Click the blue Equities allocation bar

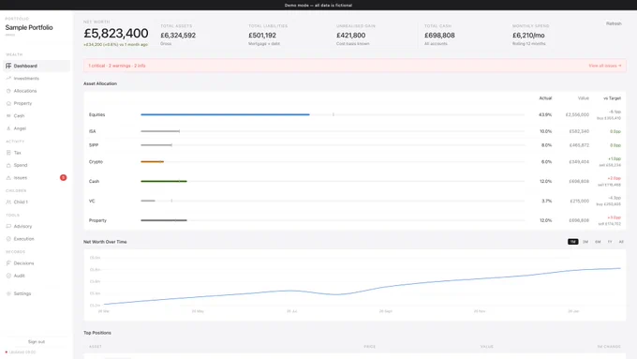pos(225,114)
